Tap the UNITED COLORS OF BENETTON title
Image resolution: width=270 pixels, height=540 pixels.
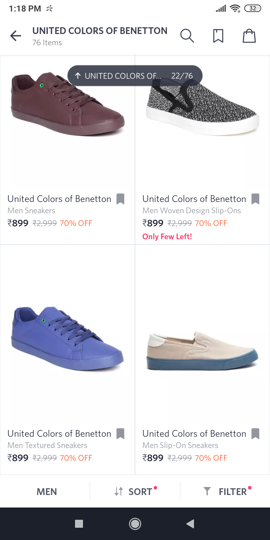pyautogui.click(x=100, y=30)
